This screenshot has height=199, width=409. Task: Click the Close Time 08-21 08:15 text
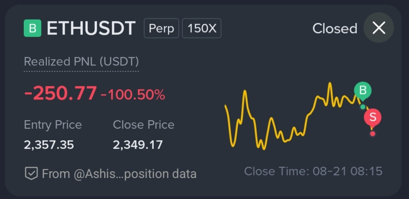point(313,171)
